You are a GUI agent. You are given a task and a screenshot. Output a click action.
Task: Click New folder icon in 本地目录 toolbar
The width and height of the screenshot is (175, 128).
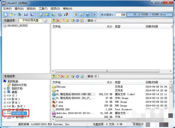(x=58, y=76)
